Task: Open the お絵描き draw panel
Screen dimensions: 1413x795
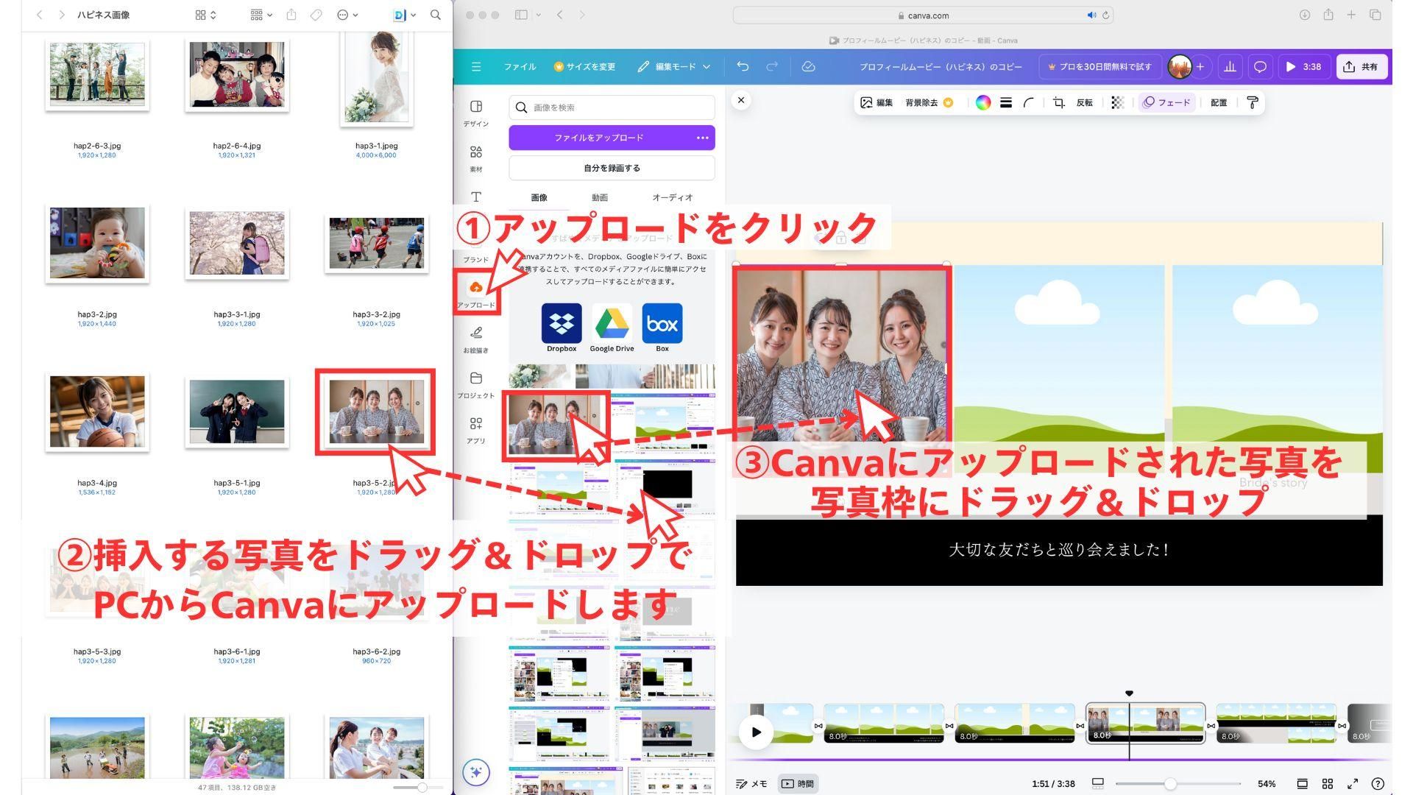Action: tap(476, 339)
